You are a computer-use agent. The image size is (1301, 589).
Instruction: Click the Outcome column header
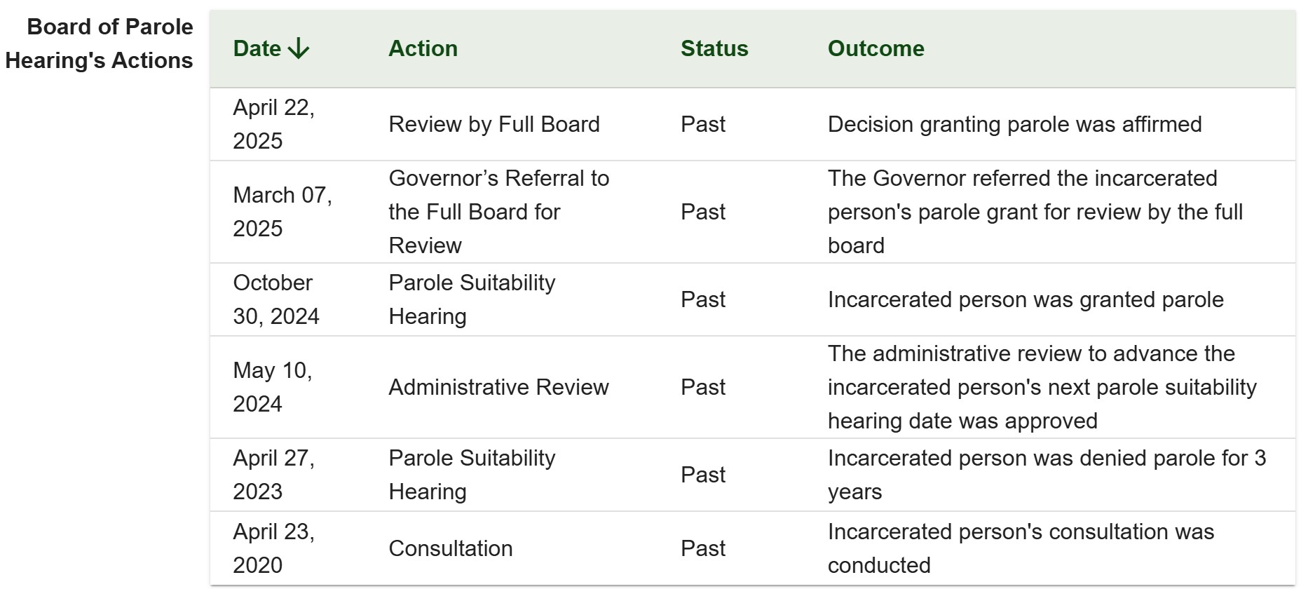(x=876, y=49)
